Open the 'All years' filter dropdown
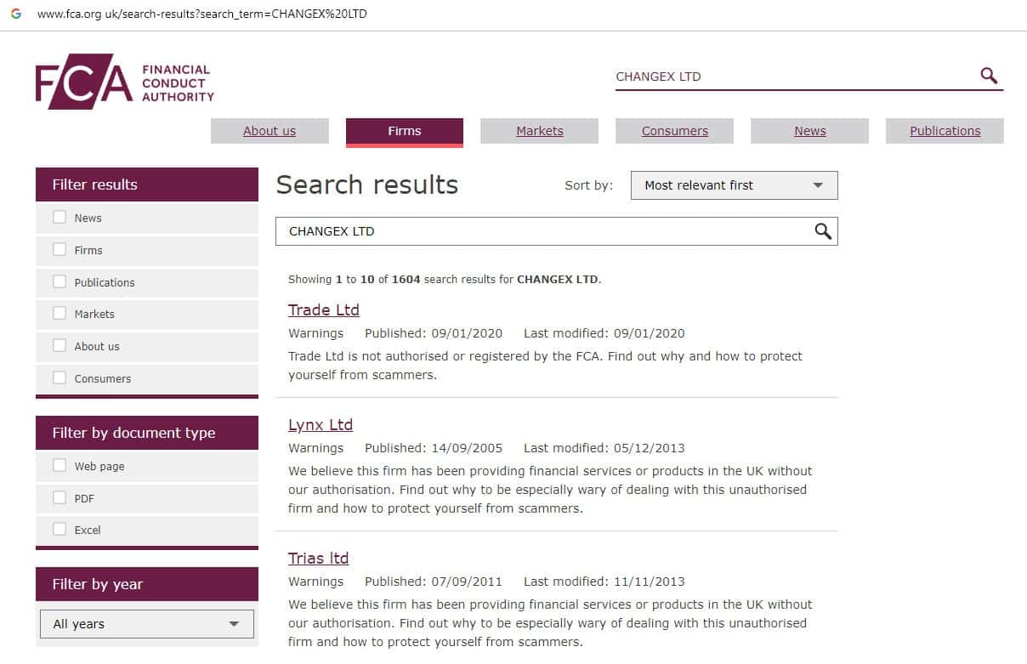This screenshot has width=1027, height=664. tap(147, 624)
